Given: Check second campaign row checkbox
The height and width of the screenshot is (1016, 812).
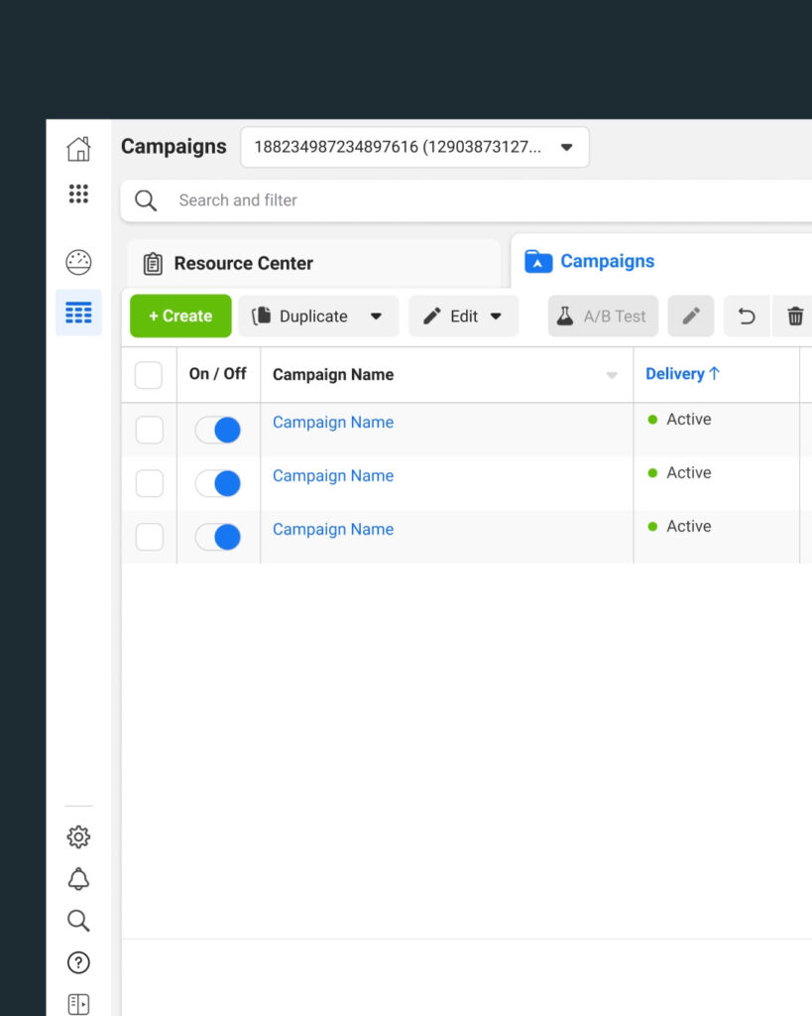Looking at the screenshot, I should 149,483.
